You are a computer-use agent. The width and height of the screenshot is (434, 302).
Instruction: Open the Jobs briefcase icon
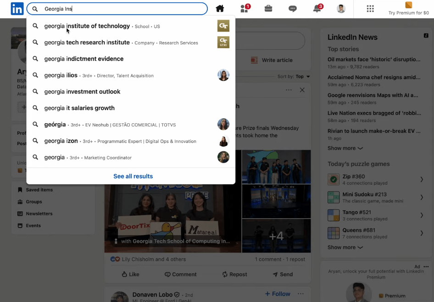click(x=268, y=9)
